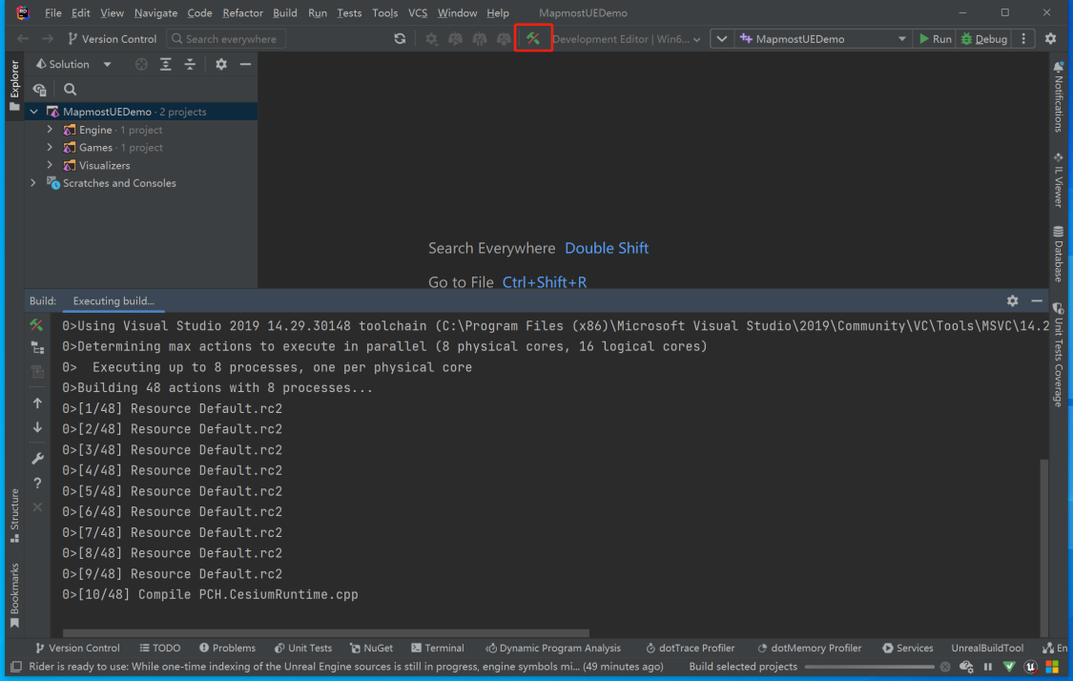This screenshot has height=681, width=1073.
Task: Go to next build message down arrow
Action: (37, 427)
